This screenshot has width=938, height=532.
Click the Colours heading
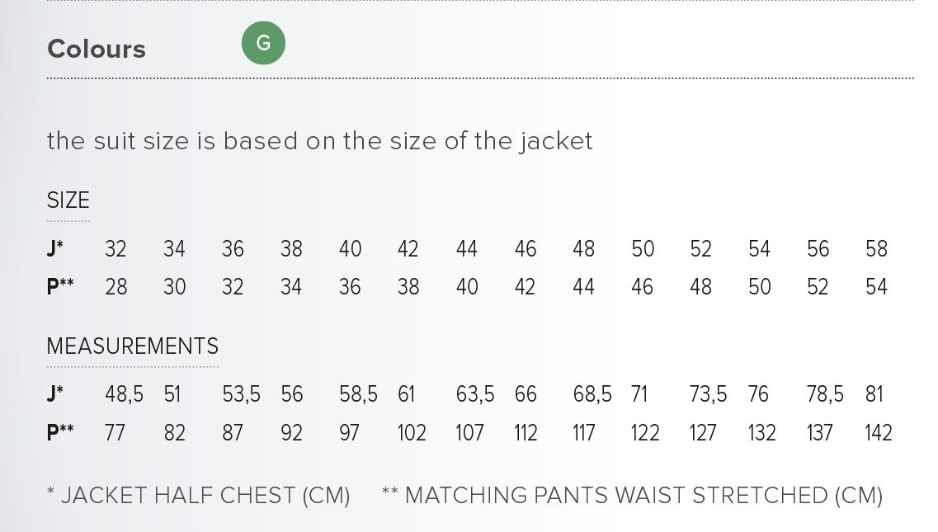point(97,49)
